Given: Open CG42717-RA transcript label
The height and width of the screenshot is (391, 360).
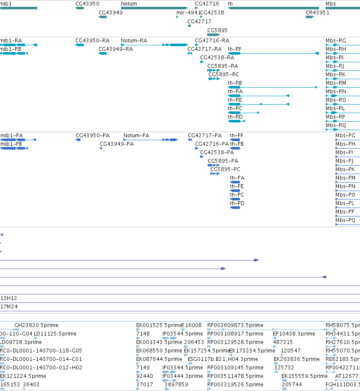Looking at the screenshot, I should tap(204, 49).
